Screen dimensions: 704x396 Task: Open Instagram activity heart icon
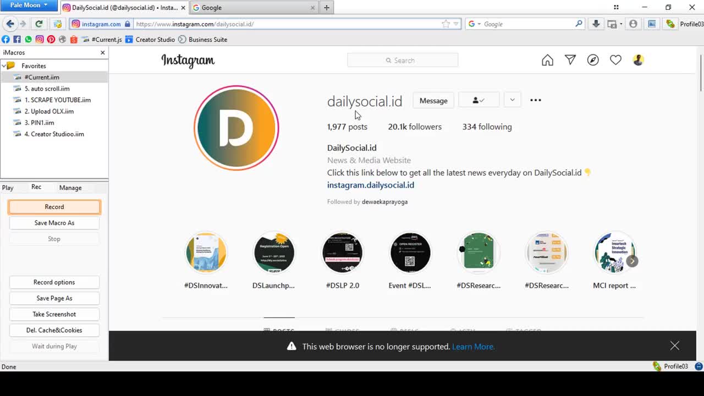615,60
